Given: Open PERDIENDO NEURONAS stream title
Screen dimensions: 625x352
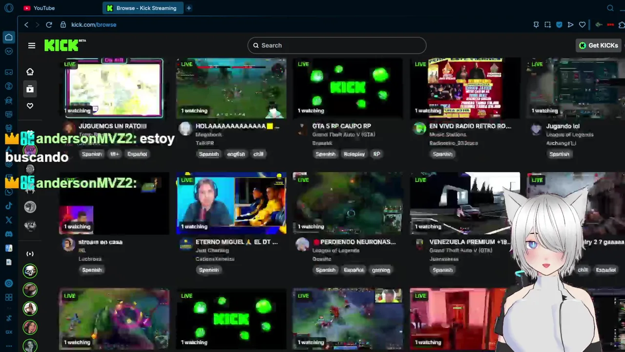Looking at the screenshot, I should (x=354, y=242).
